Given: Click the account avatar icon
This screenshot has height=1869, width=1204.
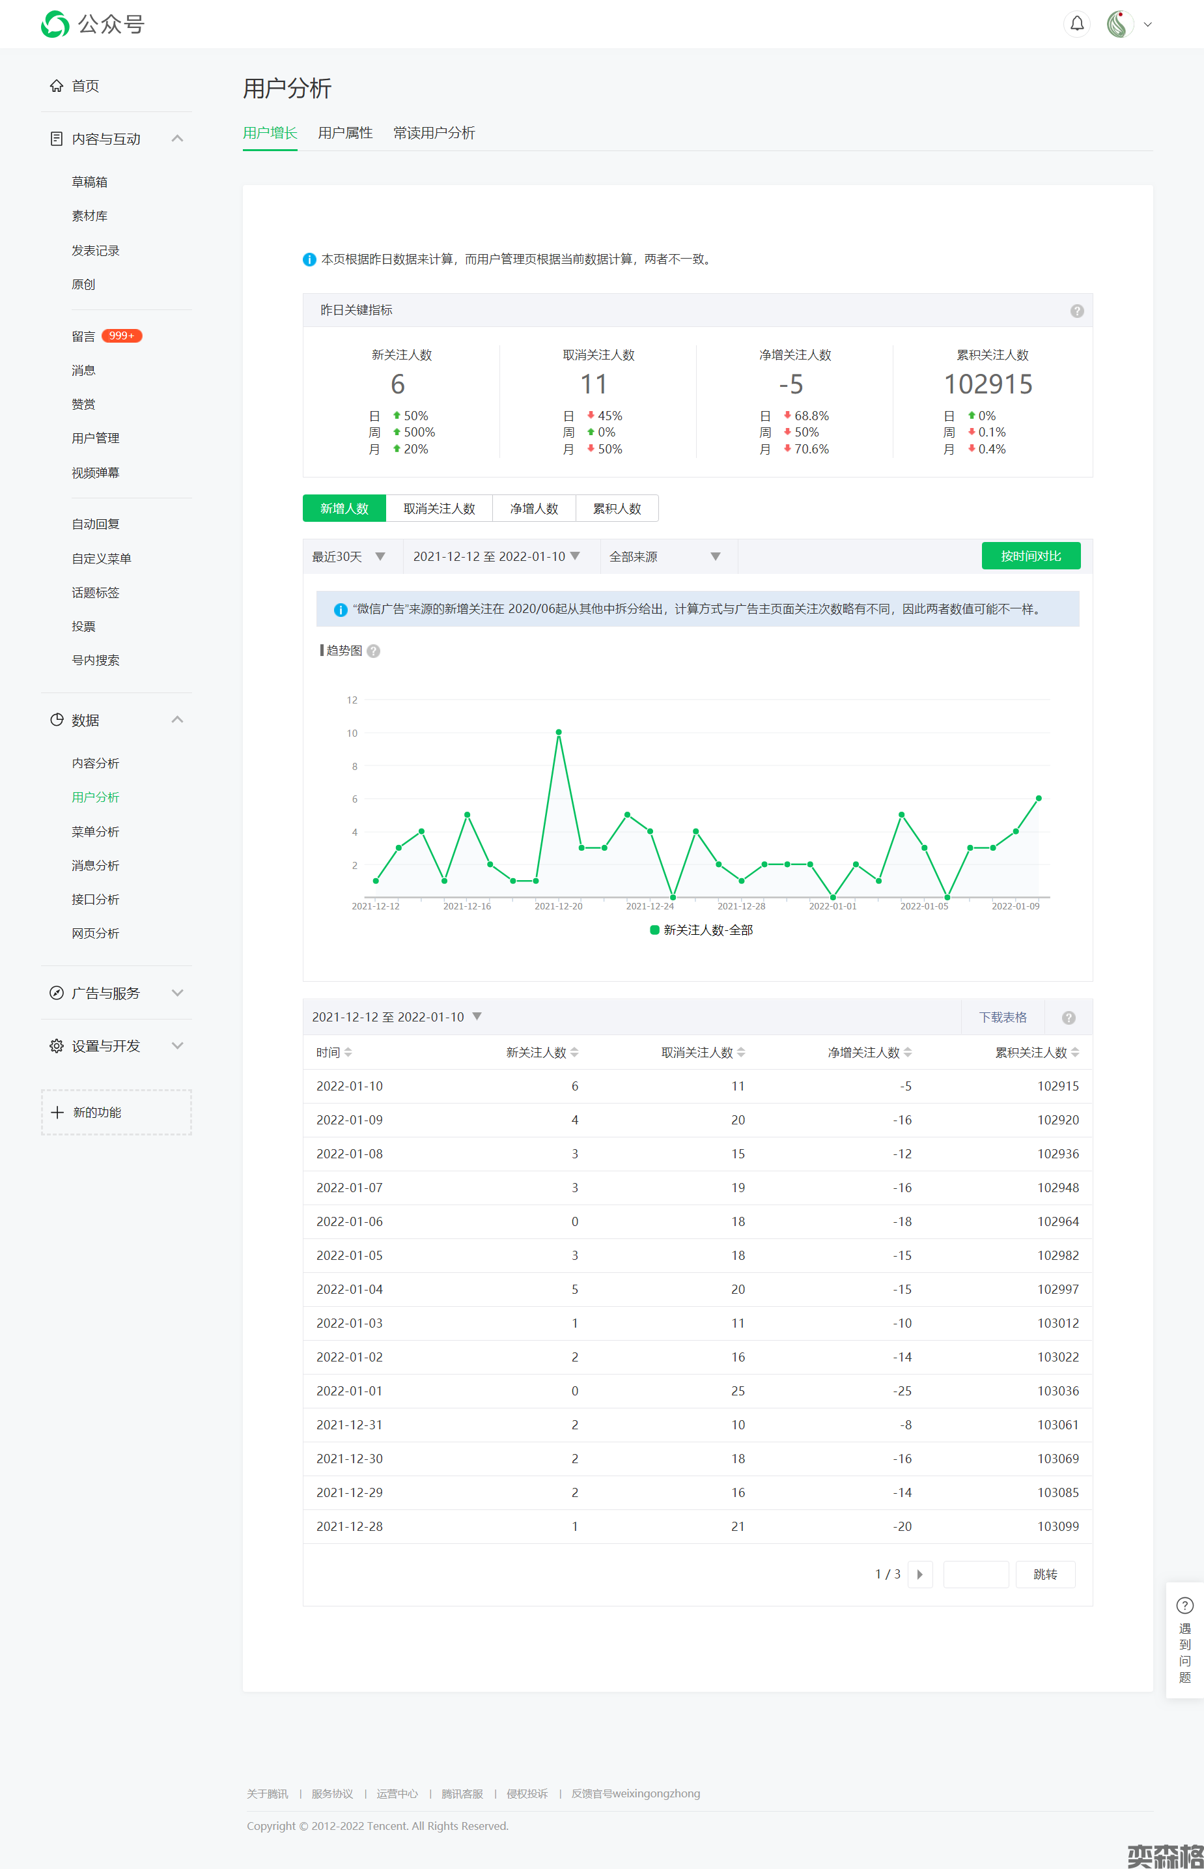Looking at the screenshot, I should click(x=1119, y=24).
